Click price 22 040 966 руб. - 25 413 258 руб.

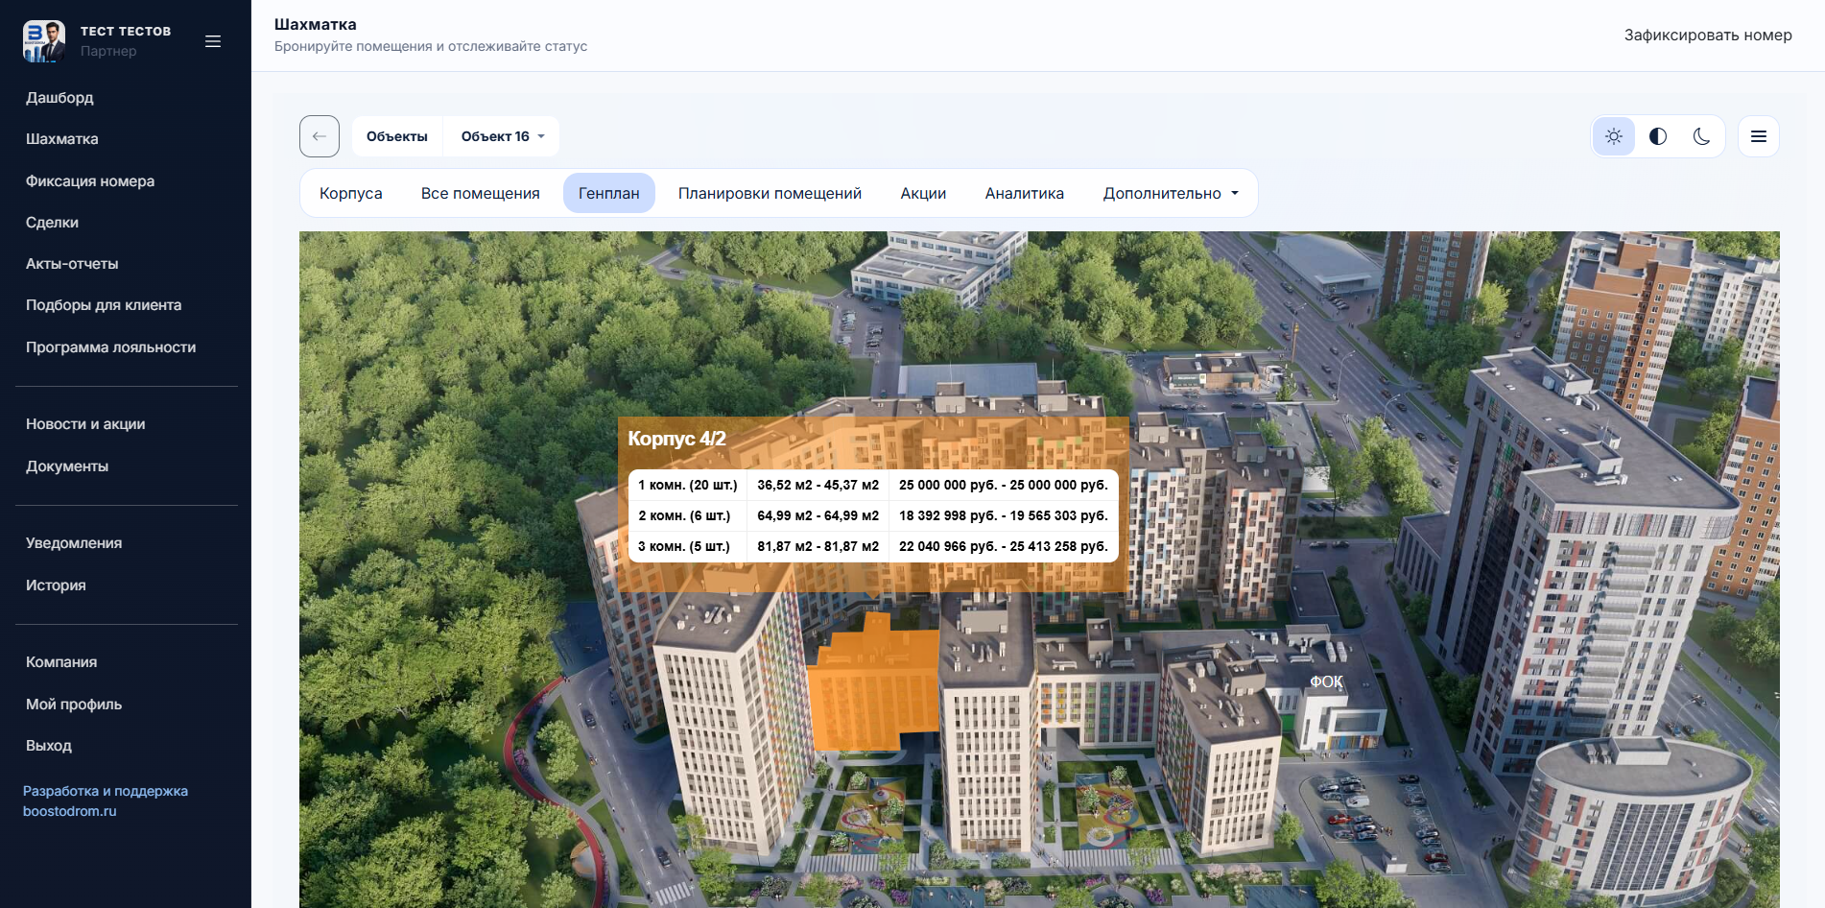[1003, 546]
